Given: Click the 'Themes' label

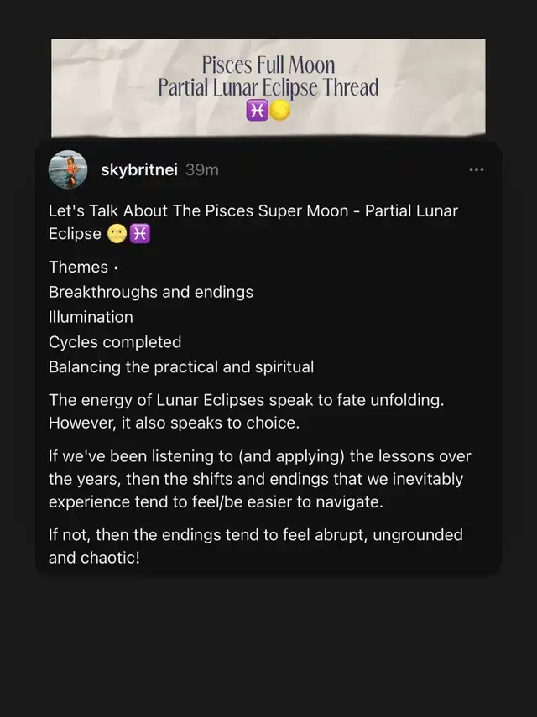Looking at the screenshot, I should (x=78, y=267).
